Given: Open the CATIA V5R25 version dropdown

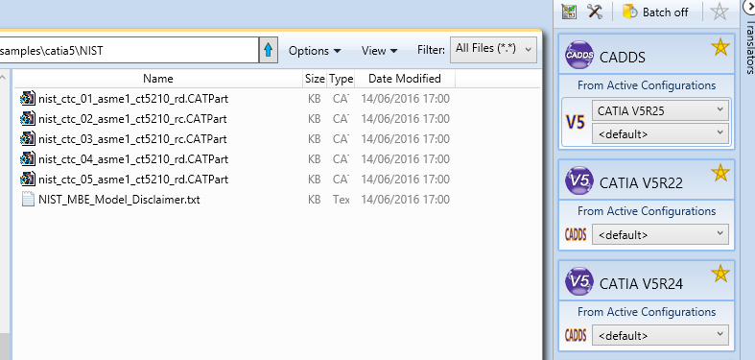Looking at the screenshot, I should 660,110.
